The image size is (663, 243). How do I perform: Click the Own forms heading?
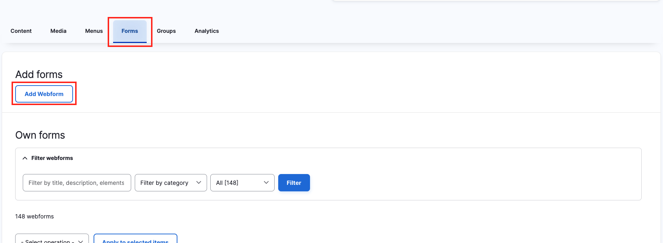40,135
